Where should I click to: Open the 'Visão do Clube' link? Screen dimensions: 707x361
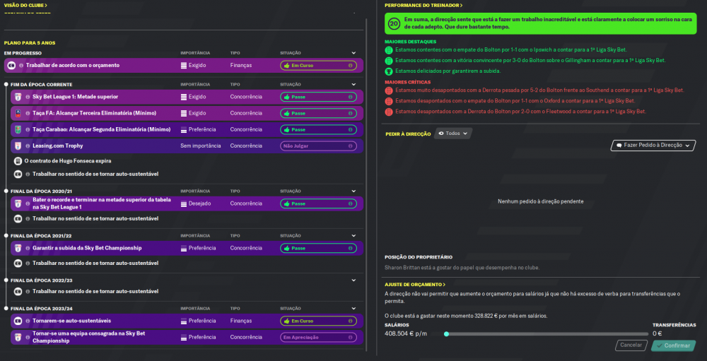coord(25,5)
